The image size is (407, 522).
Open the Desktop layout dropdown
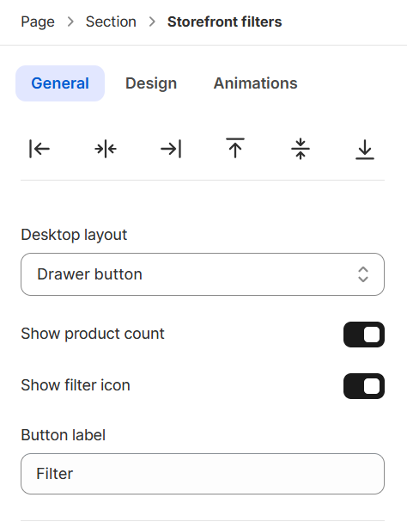tap(203, 274)
